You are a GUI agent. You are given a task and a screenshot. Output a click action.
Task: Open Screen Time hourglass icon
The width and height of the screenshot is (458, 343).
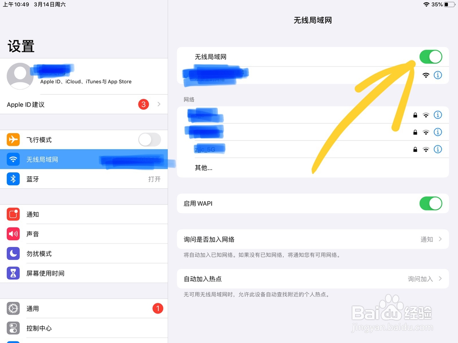pyautogui.click(x=13, y=273)
